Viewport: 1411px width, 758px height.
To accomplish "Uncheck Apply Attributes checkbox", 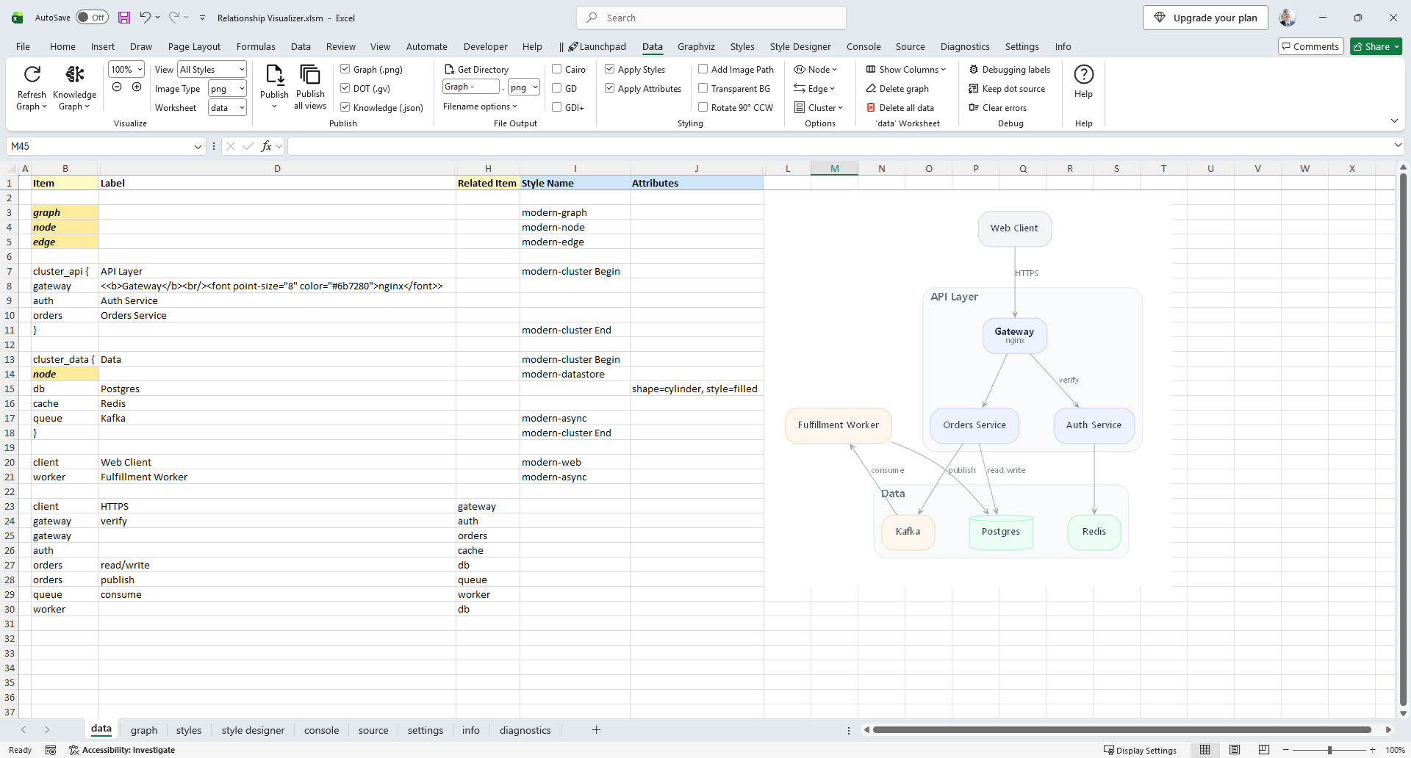I will coord(609,88).
